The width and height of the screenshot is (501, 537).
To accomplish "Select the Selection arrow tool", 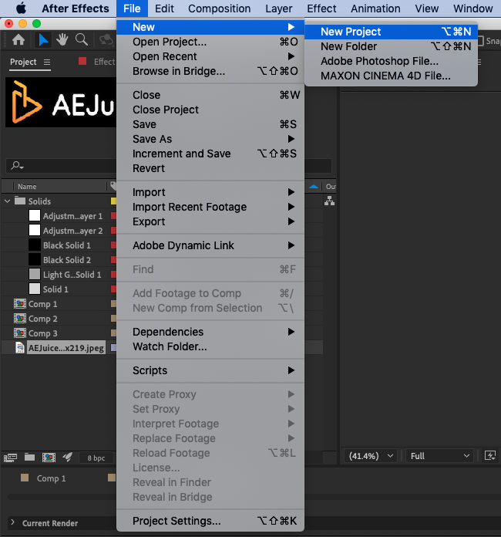I will [43, 40].
